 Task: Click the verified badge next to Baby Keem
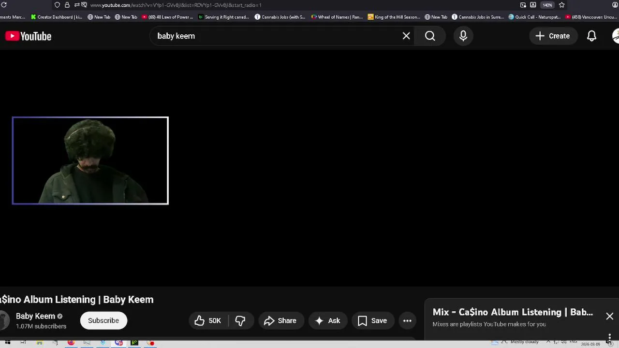point(60,316)
